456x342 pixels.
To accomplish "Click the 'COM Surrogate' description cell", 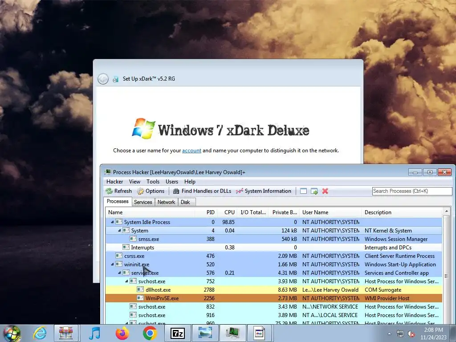I will tap(383, 289).
